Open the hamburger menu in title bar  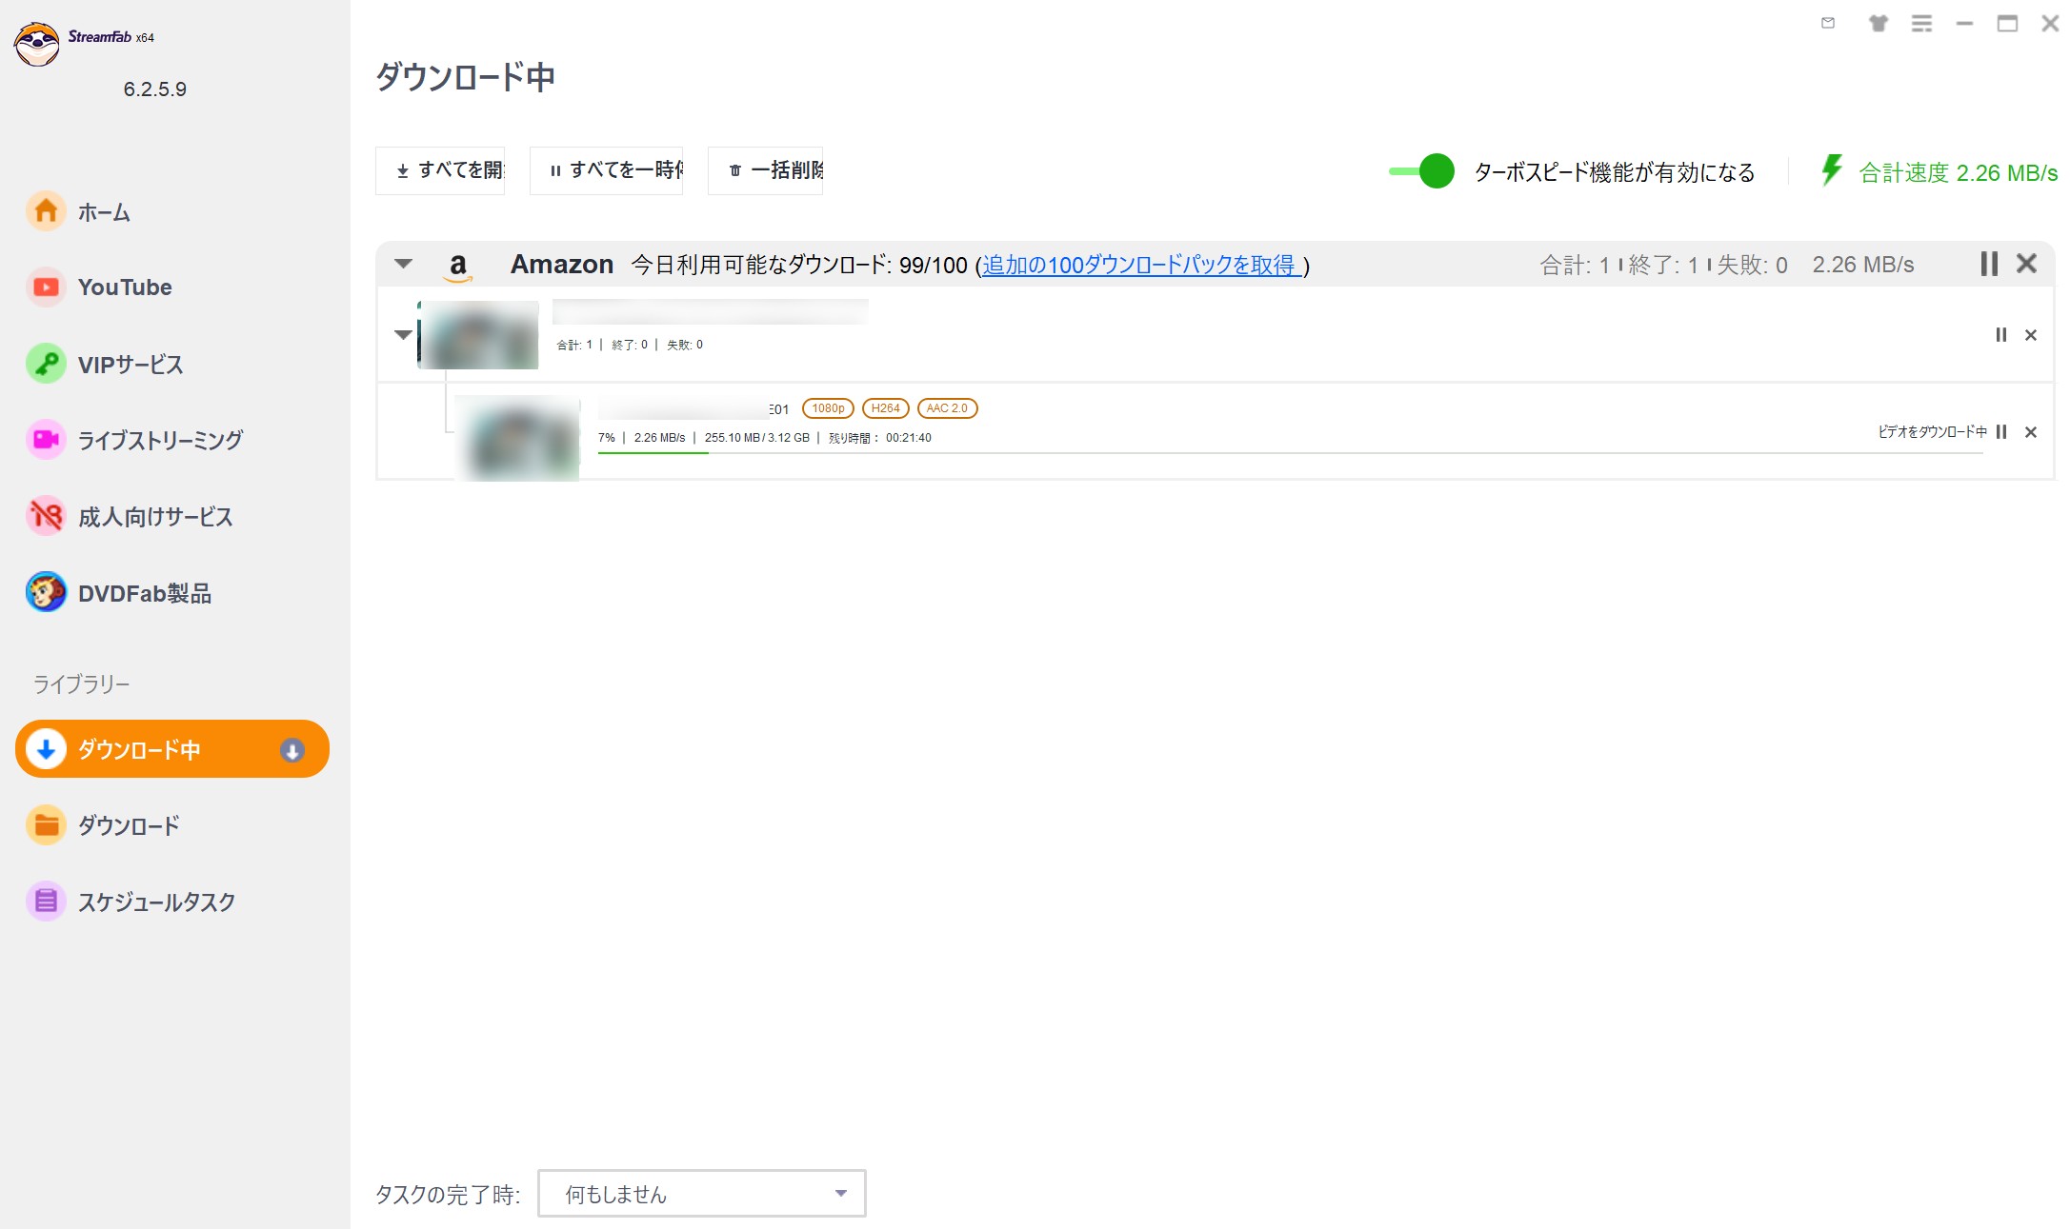click(x=1922, y=23)
